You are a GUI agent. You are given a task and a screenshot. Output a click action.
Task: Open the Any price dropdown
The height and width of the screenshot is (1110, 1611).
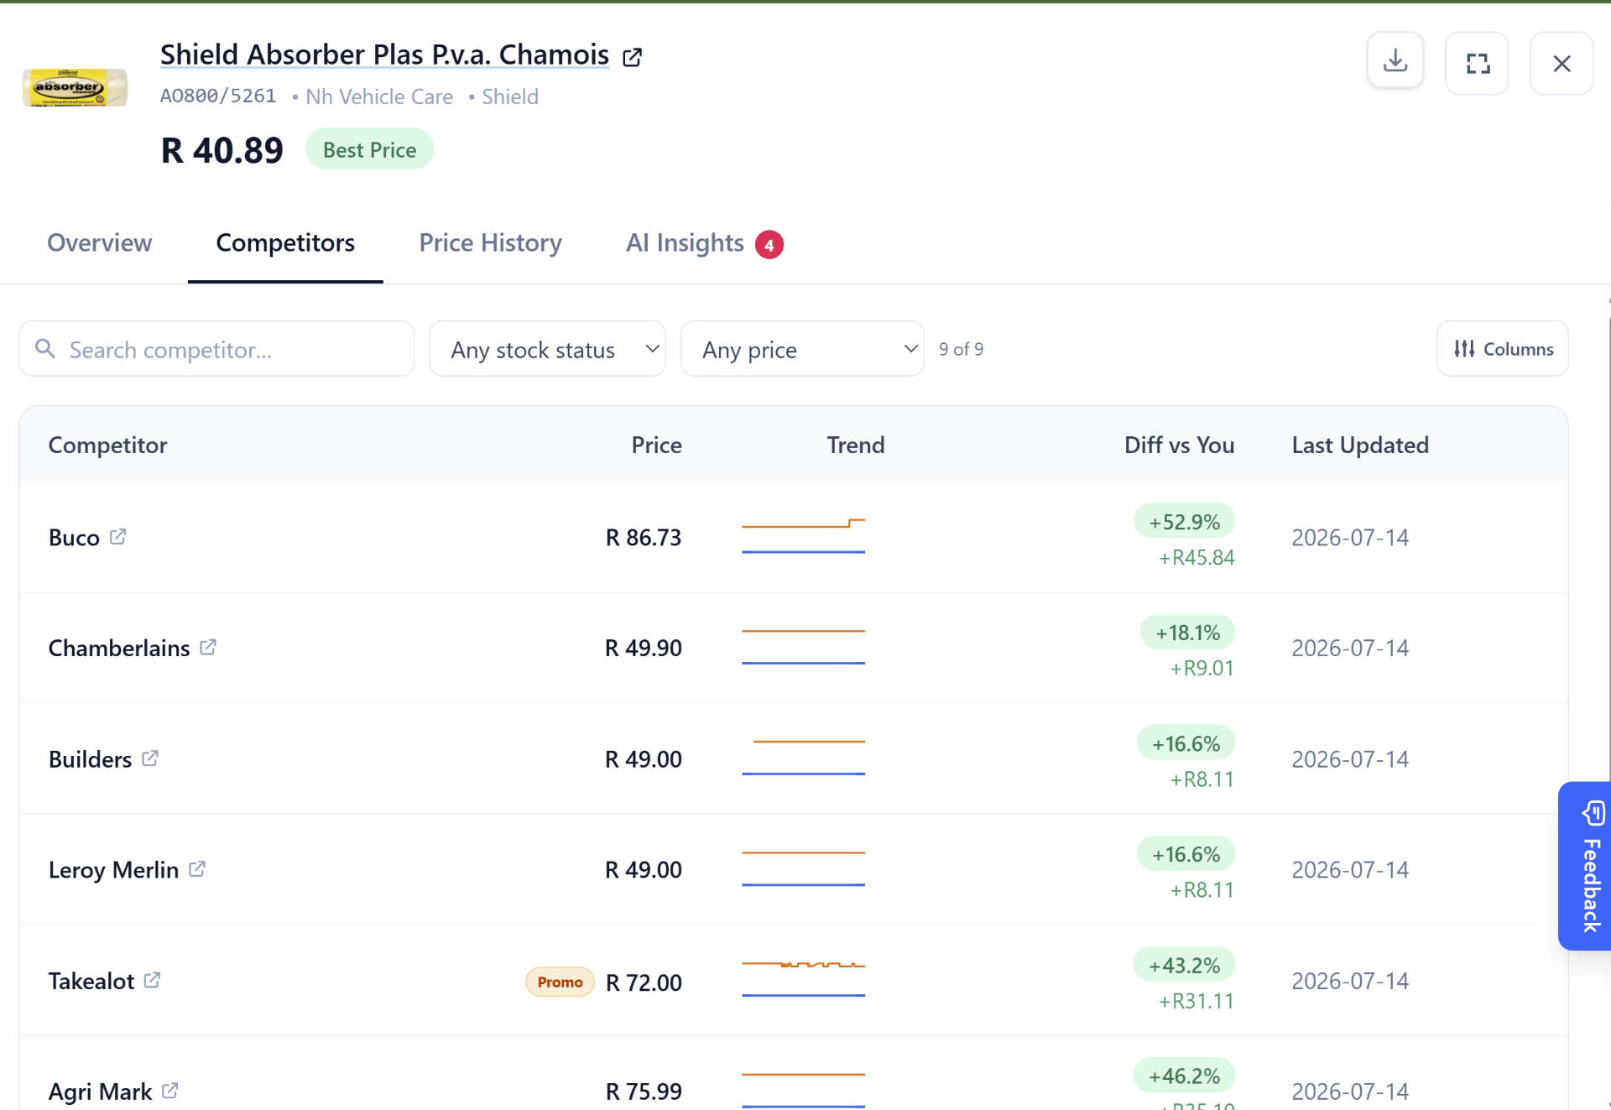coord(802,348)
